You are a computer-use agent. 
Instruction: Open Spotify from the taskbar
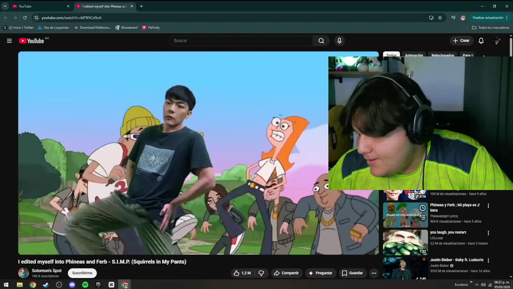pos(85,285)
